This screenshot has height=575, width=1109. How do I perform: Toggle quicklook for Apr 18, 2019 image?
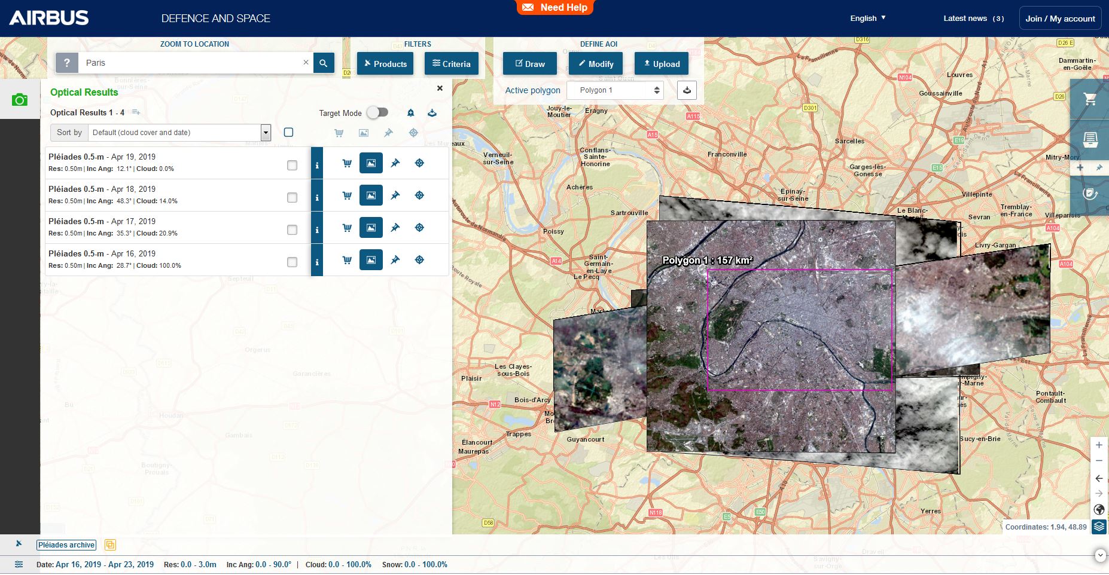[371, 195]
